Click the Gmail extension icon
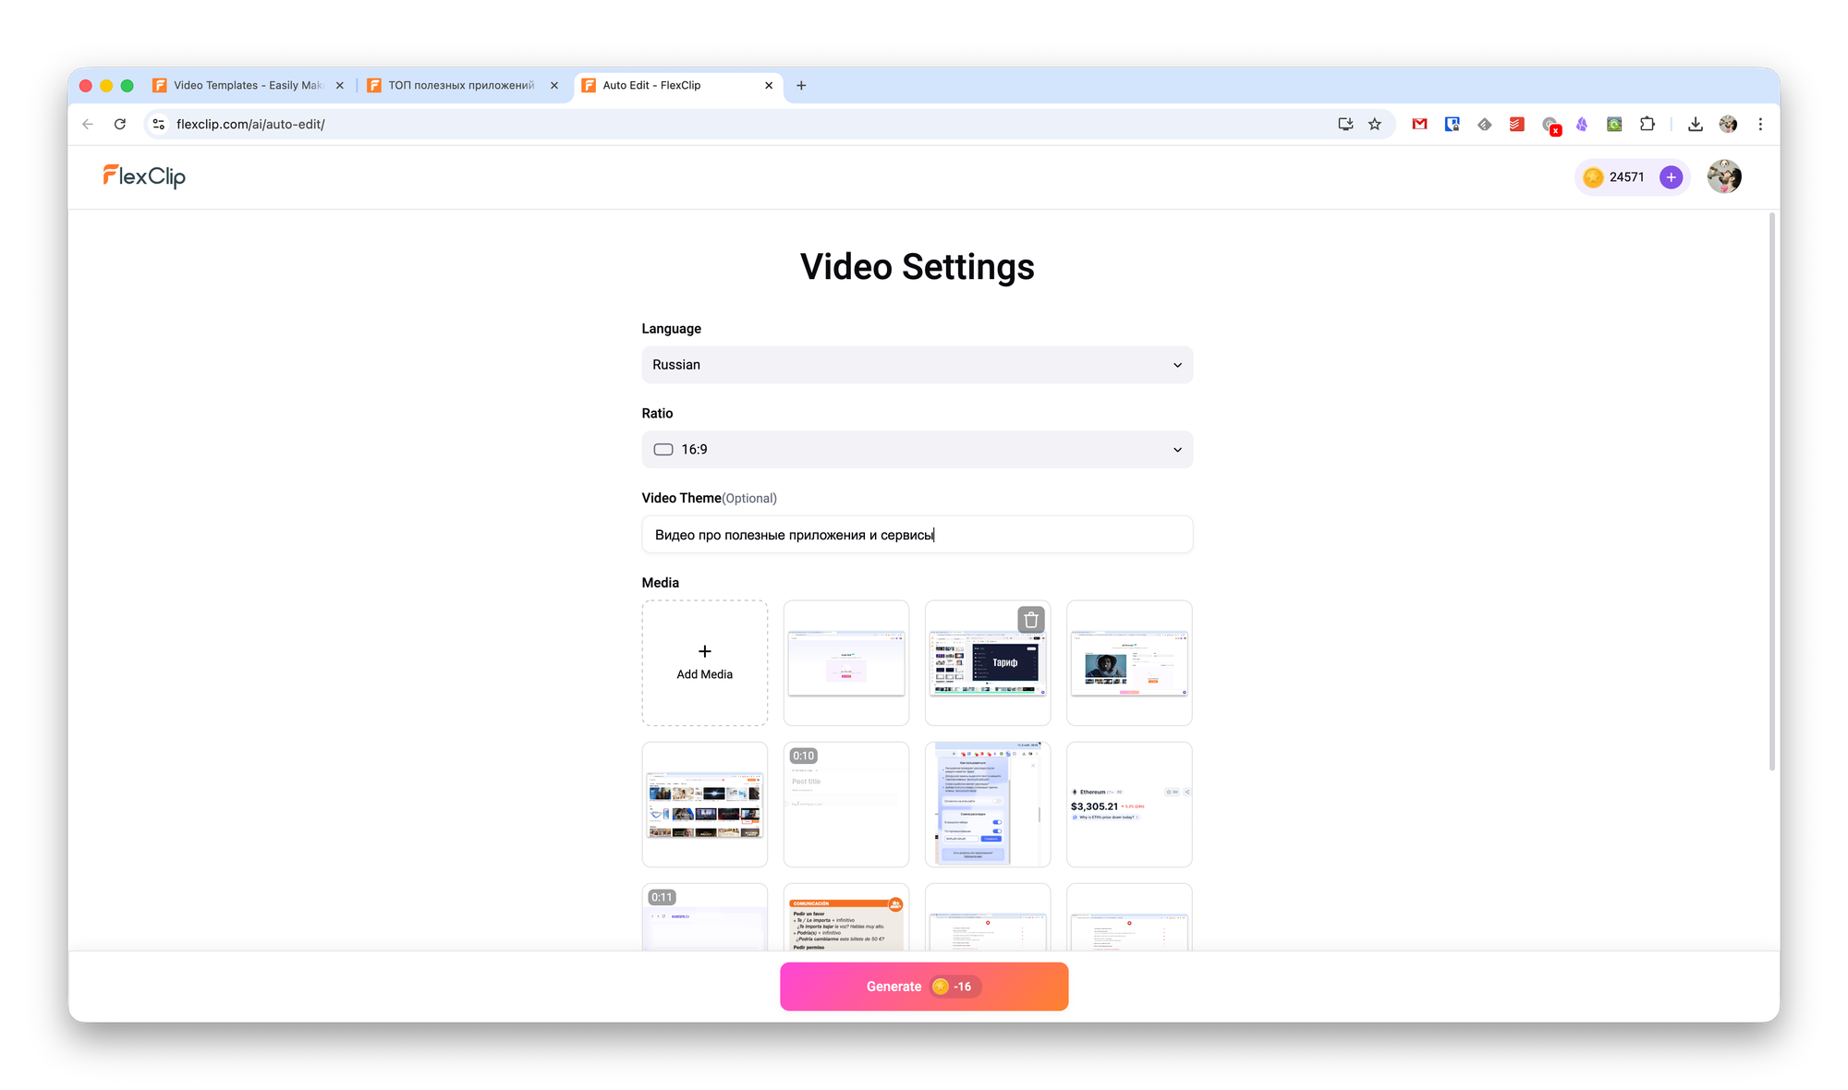1848x1090 pixels. pyautogui.click(x=1419, y=124)
